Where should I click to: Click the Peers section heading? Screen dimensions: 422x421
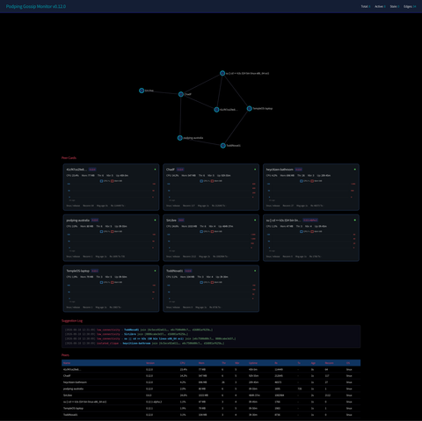click(65, 355)
